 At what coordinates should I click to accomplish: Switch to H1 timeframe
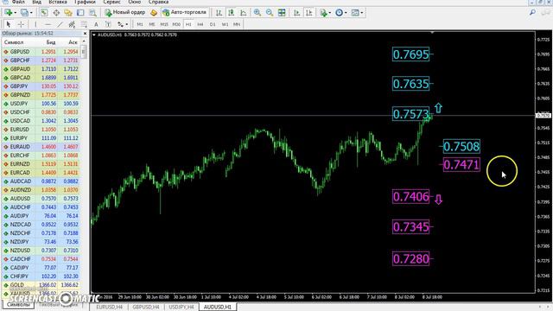click(188, 24)
